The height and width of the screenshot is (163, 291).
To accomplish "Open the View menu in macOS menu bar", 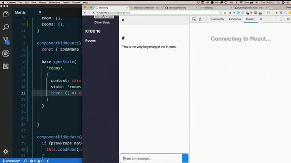I will (34, 2).
